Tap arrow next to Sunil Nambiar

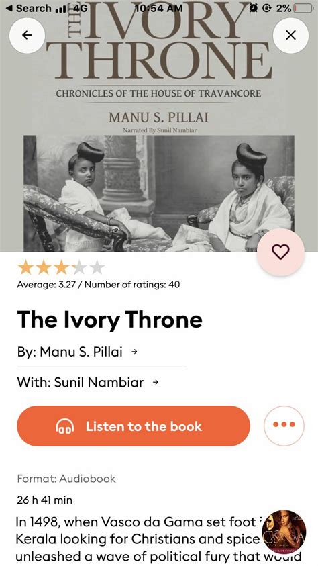point(156,382)
